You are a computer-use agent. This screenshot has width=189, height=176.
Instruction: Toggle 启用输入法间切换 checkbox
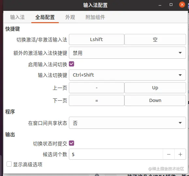tap(71, 64)
